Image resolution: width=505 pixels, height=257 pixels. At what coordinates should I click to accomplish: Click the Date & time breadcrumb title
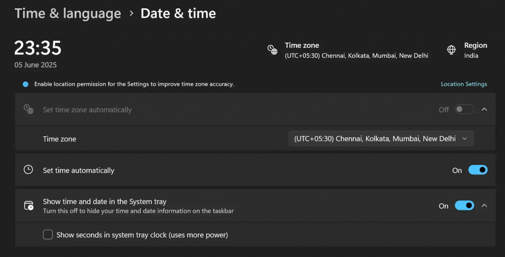[x=178, y=13]
